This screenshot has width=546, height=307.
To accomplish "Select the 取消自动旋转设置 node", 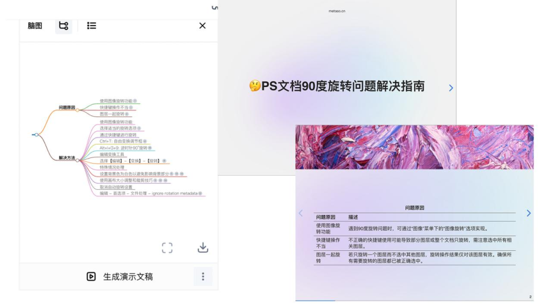I will tap(116, 187).
